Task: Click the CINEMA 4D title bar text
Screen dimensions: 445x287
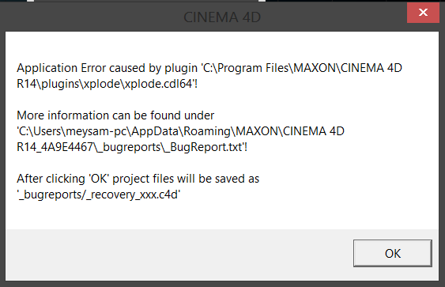Action: [x=222, y=17]
